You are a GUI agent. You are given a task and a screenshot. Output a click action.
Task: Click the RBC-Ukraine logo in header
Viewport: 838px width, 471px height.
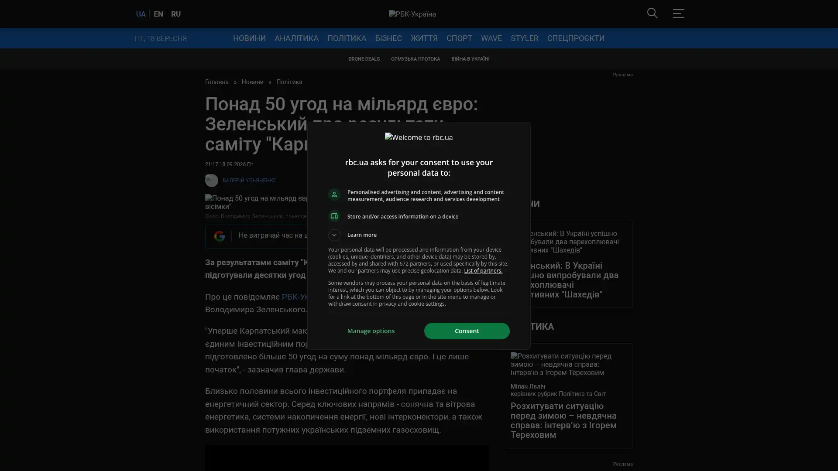click(412, 14)
